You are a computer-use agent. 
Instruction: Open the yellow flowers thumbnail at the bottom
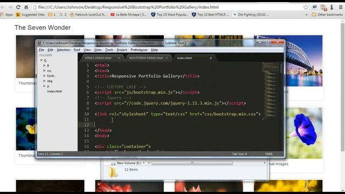pos(288,185)
